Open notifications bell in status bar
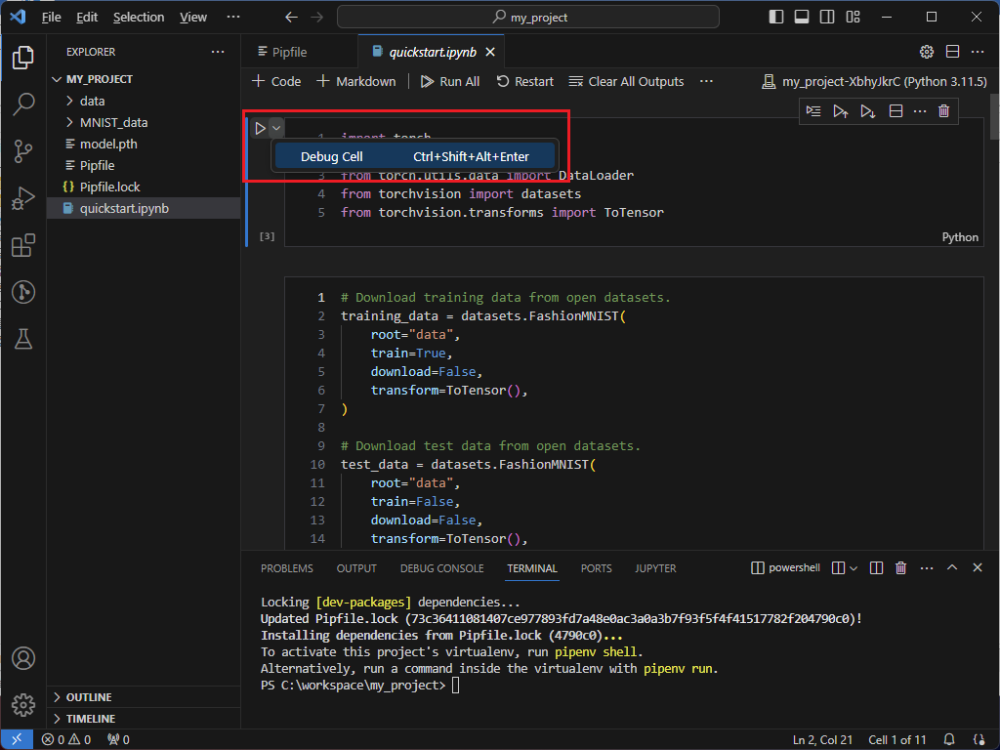1000x750 pixels. click(x=949, y=739)
